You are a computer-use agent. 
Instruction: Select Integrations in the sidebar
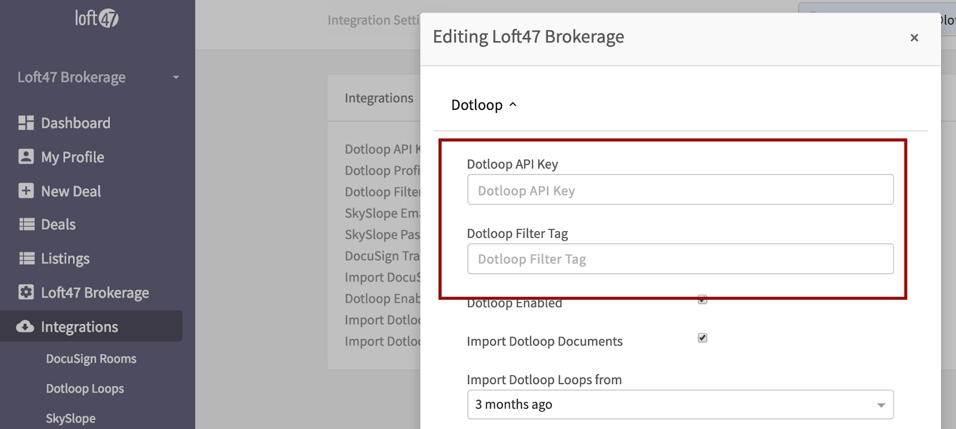pos(91,326)
